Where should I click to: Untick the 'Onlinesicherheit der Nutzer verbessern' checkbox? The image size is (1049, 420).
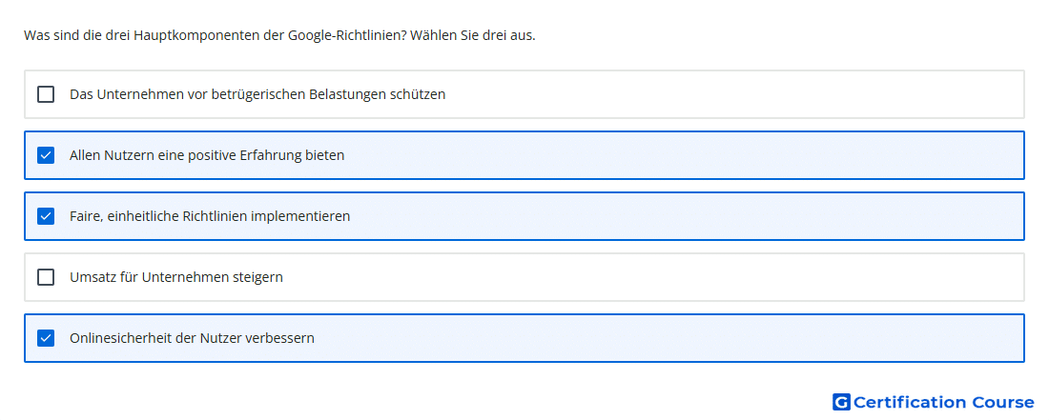46,338
